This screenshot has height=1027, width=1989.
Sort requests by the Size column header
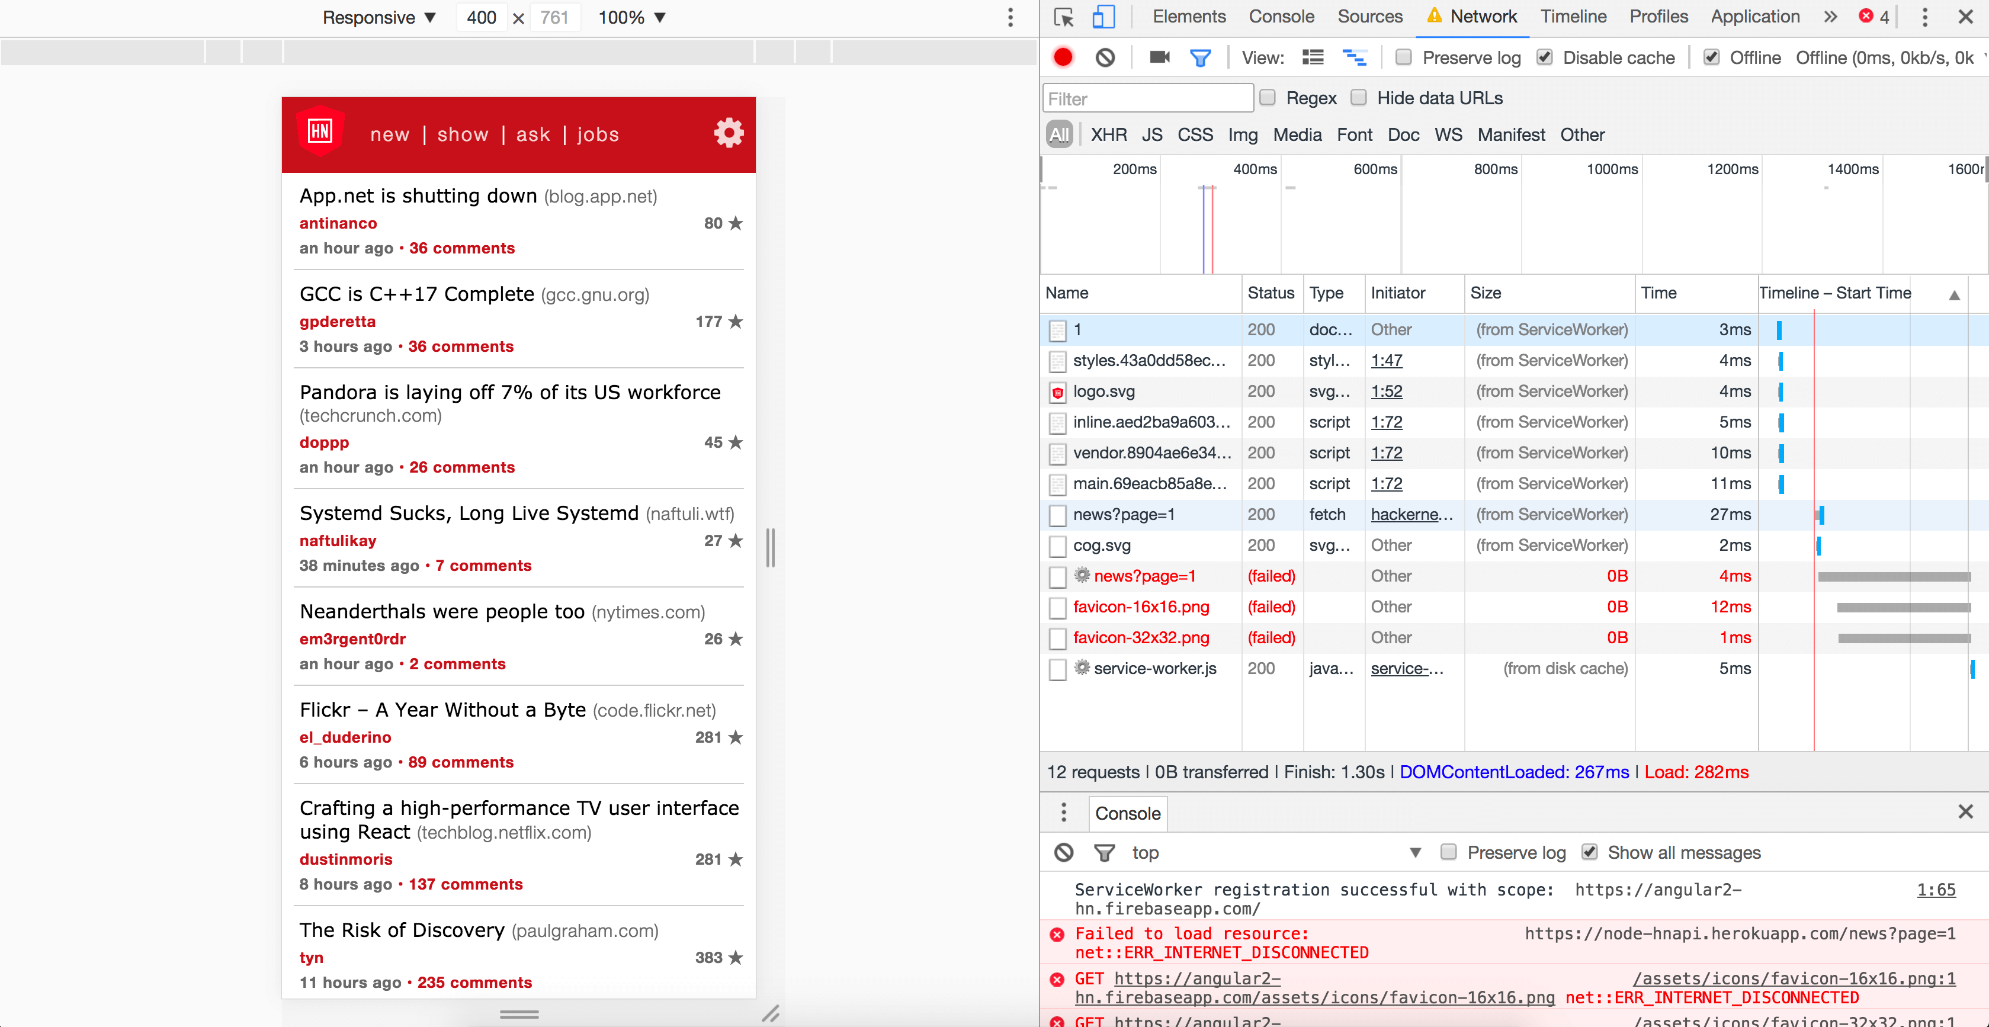(1549, 293)
